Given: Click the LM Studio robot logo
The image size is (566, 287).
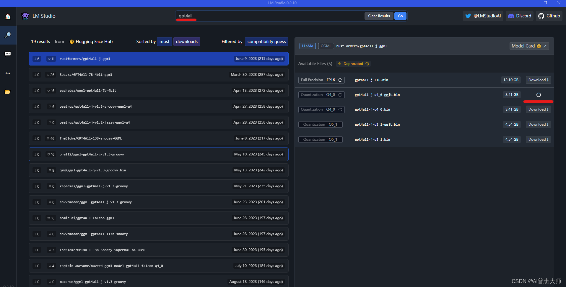Looking at the screenshot, I should tap(25, 16).
